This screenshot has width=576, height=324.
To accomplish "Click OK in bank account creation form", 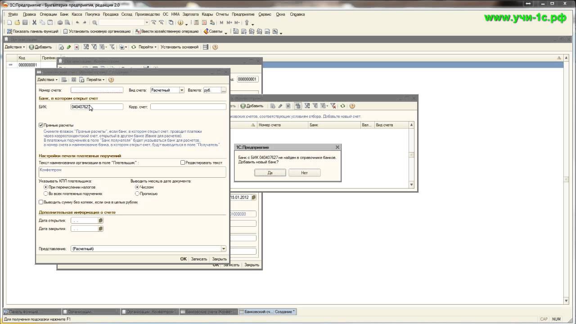I will tap(184, 259).
